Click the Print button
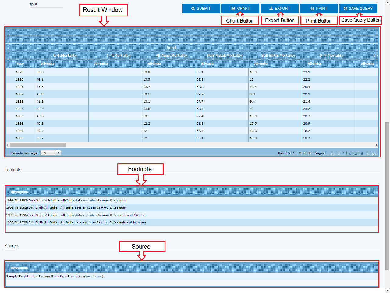Image resolution: width=390 pixels, height=293 pixels. pos(318,9)
